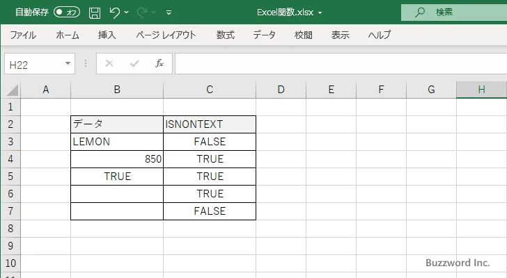Click the Insert Function fx icon

tap(159, 63)
